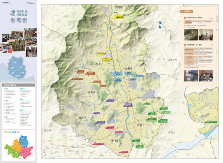This screenshot has width=223, height=163.
Task: Click the 구리시 city label on map
Action: tap(172, 132)
